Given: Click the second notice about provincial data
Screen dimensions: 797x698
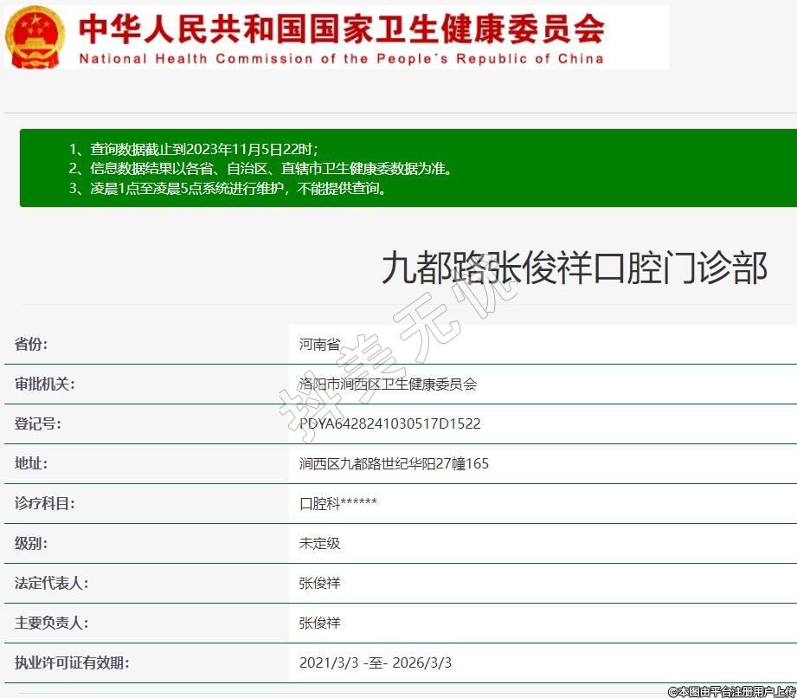Looking at the screenshot, I should [260, 169].
